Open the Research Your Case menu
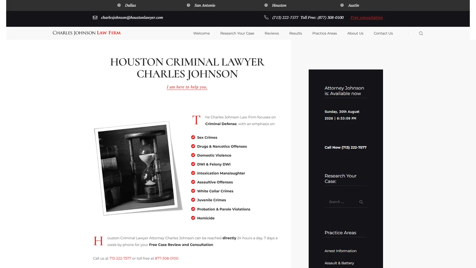The image size is (476, 268). point(237,33)
